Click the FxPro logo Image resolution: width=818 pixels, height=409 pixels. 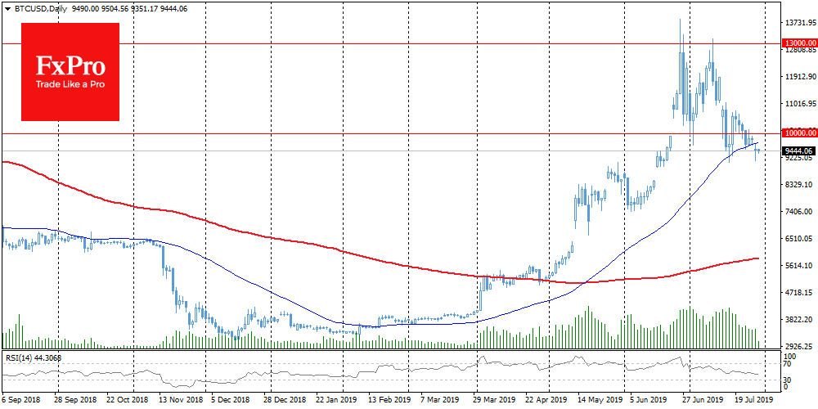pos(70,71)
